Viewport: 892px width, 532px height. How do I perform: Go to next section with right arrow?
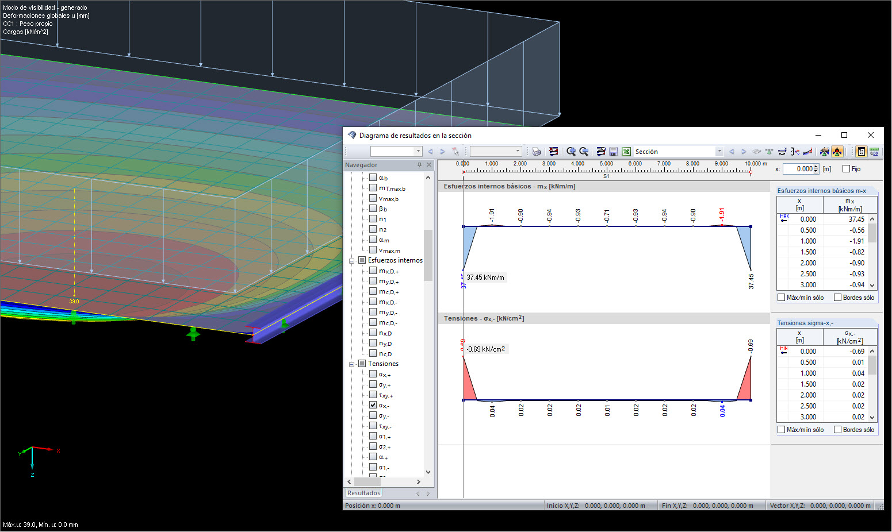[x=744, y=152]
